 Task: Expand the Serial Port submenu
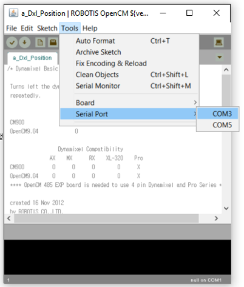click(129, 114)
